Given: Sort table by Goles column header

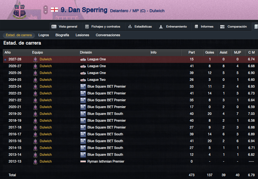Looking at the screenshot, I should 210,52.
